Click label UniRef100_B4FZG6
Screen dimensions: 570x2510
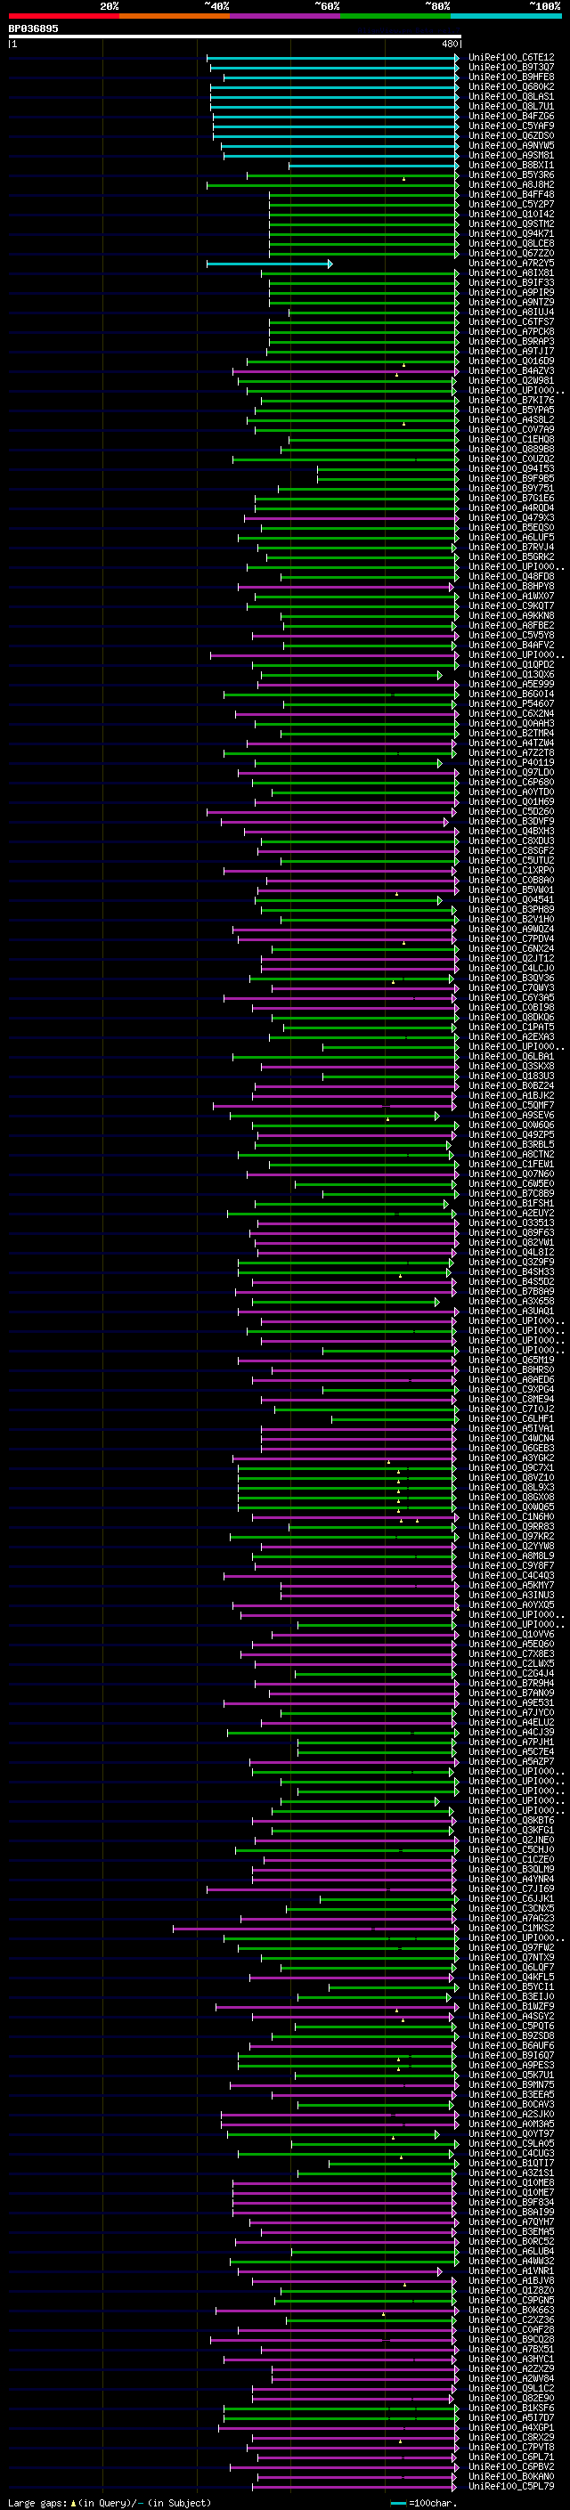510,116
